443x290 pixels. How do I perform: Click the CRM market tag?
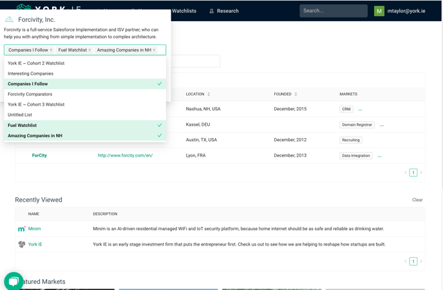(x=346, y=109)
